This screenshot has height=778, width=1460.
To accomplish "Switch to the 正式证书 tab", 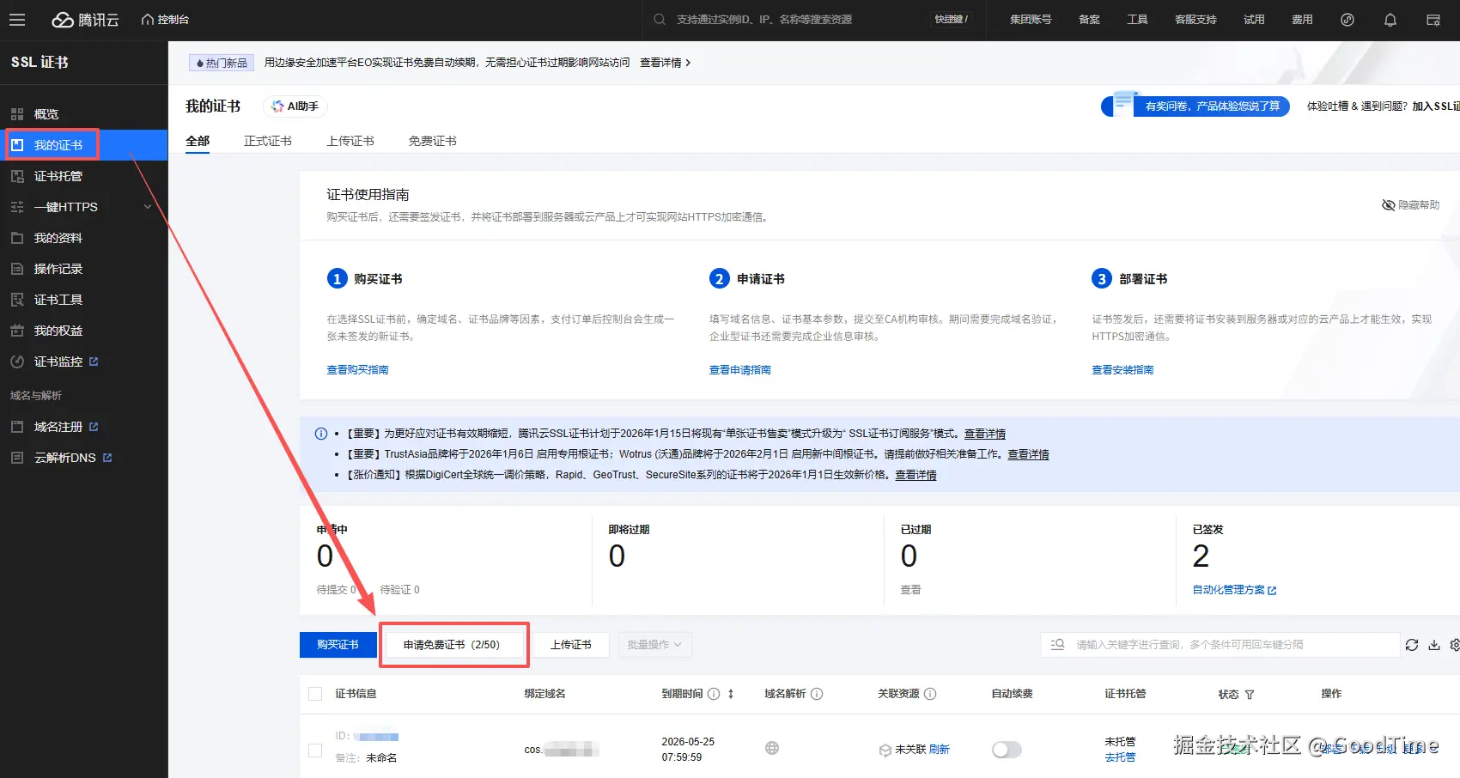I will [268, 141].
